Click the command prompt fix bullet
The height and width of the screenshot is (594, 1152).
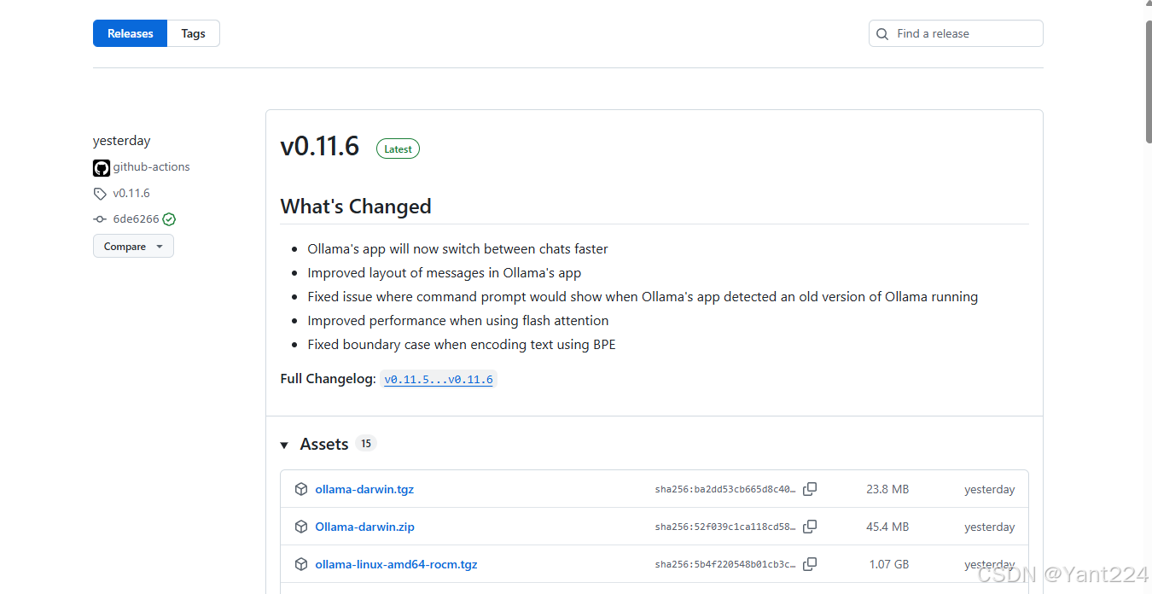pyautogui.click(x=643, y=297)
